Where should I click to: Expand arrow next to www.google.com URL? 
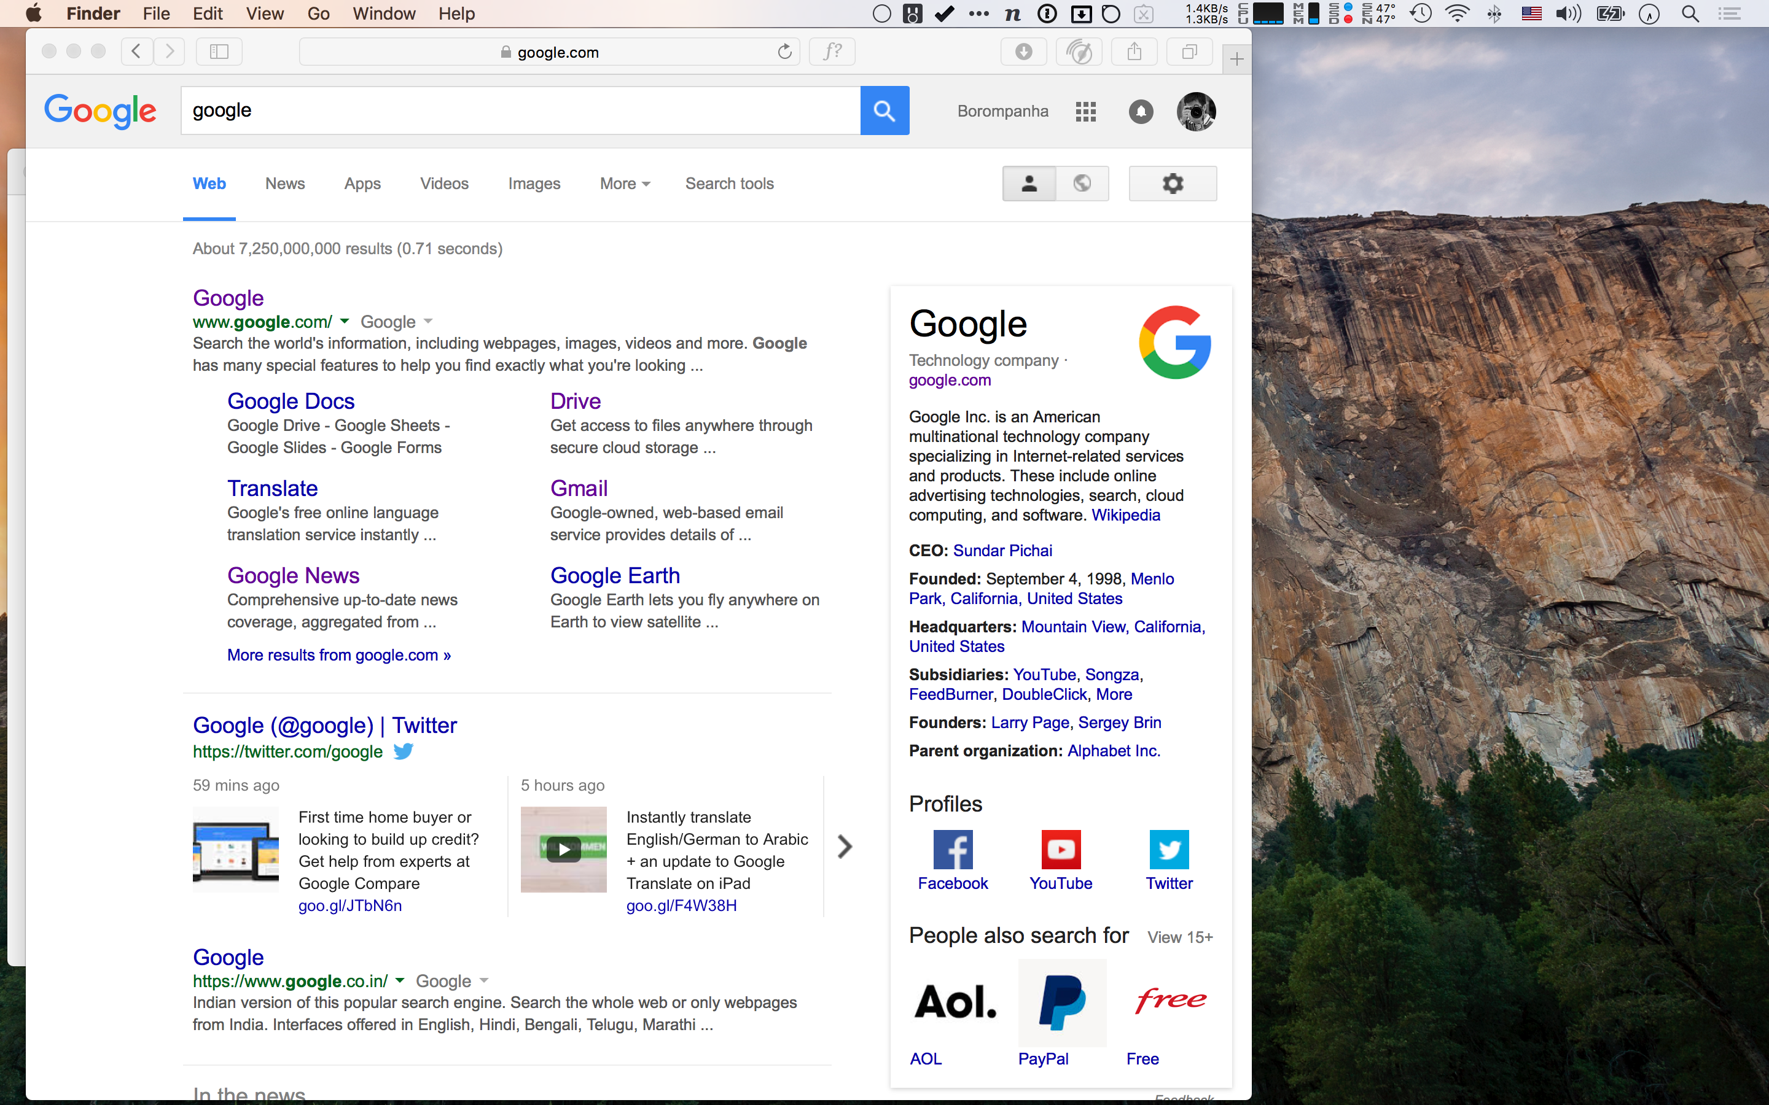(x=345, y=322)
